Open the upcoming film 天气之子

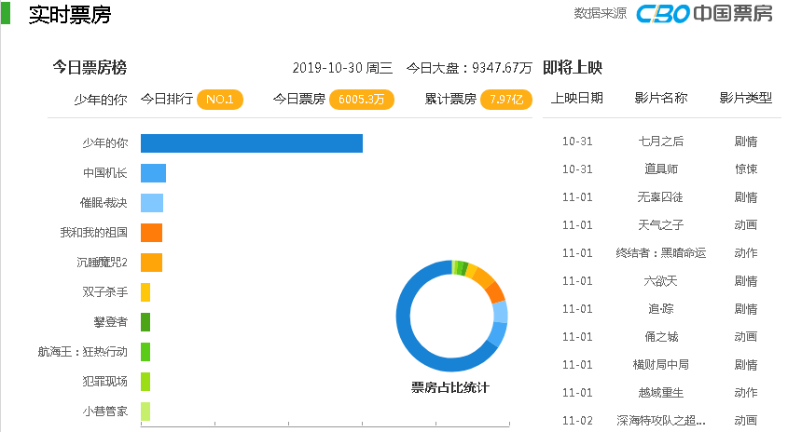(661, 224)
